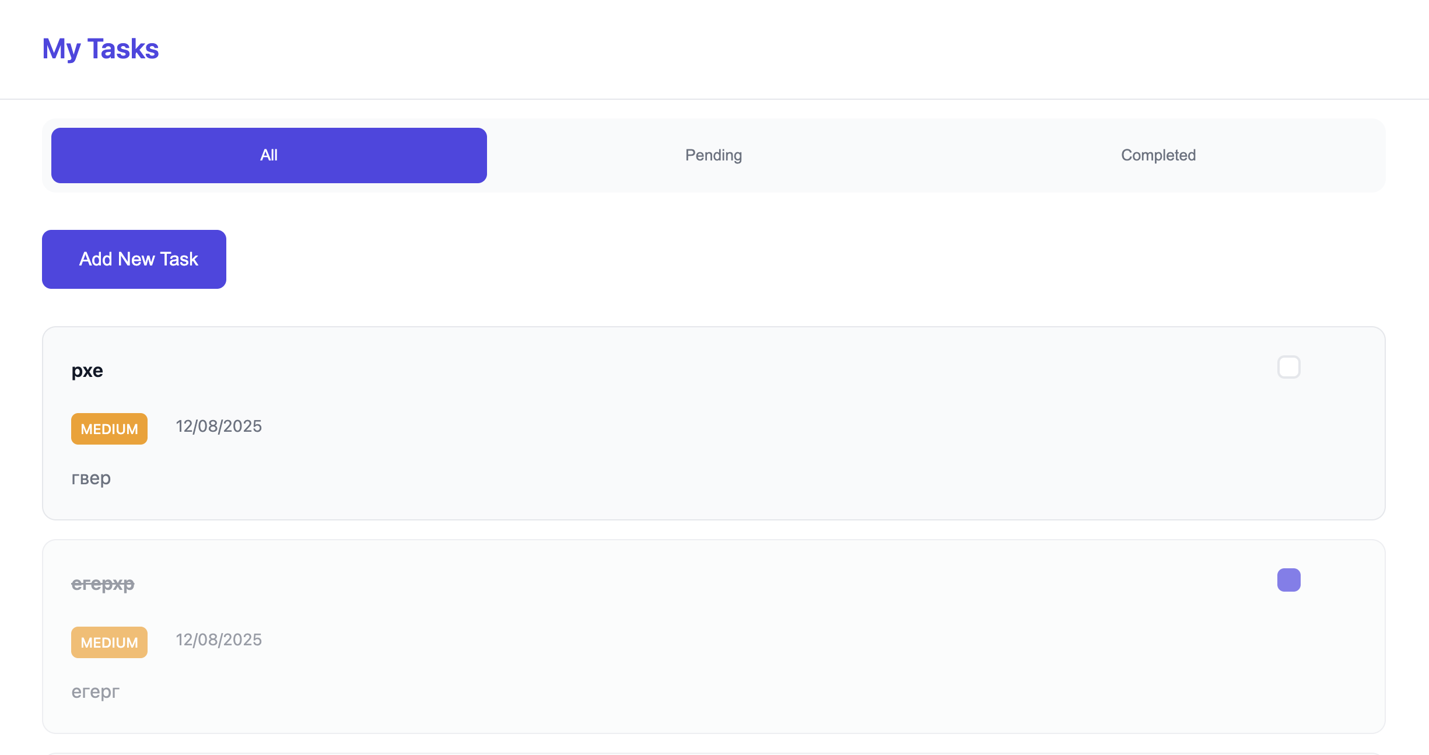Screen dimensions: 1429x755
Task: Uncheck the completed егерхр task checkbox
Action: [1288, 580]
